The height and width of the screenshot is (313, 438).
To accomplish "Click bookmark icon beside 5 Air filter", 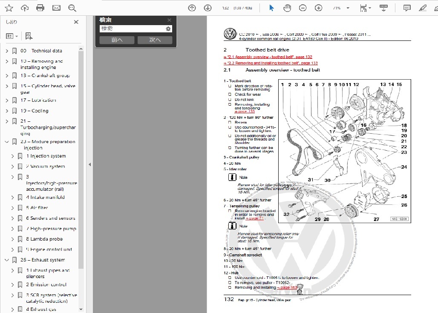I will (x=20, y=208).
